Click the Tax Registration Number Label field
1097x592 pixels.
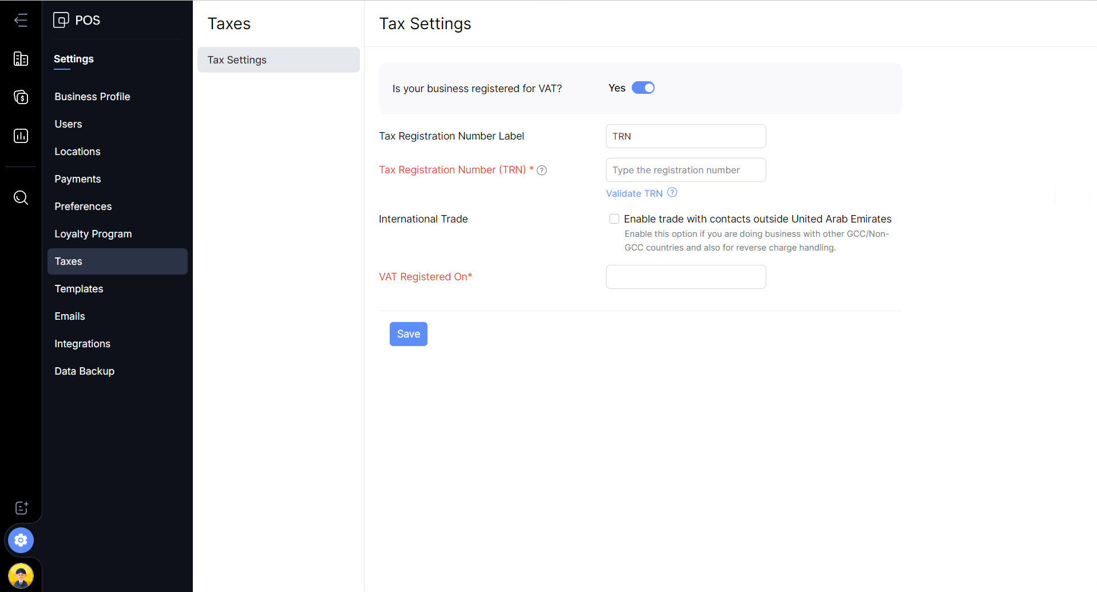pyautogui.click(x=686, y=136)
